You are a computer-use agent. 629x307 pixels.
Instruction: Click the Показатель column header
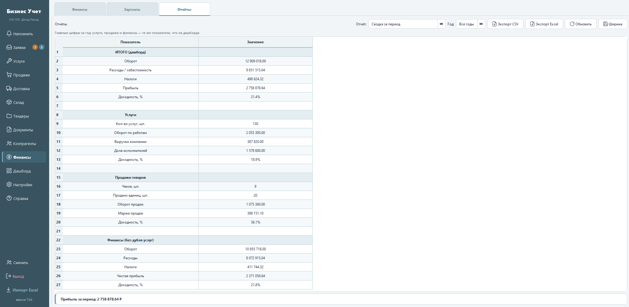[130, 42]
